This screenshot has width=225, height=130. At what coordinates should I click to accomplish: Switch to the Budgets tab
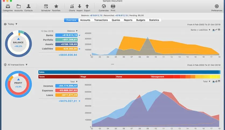[140, 20]
